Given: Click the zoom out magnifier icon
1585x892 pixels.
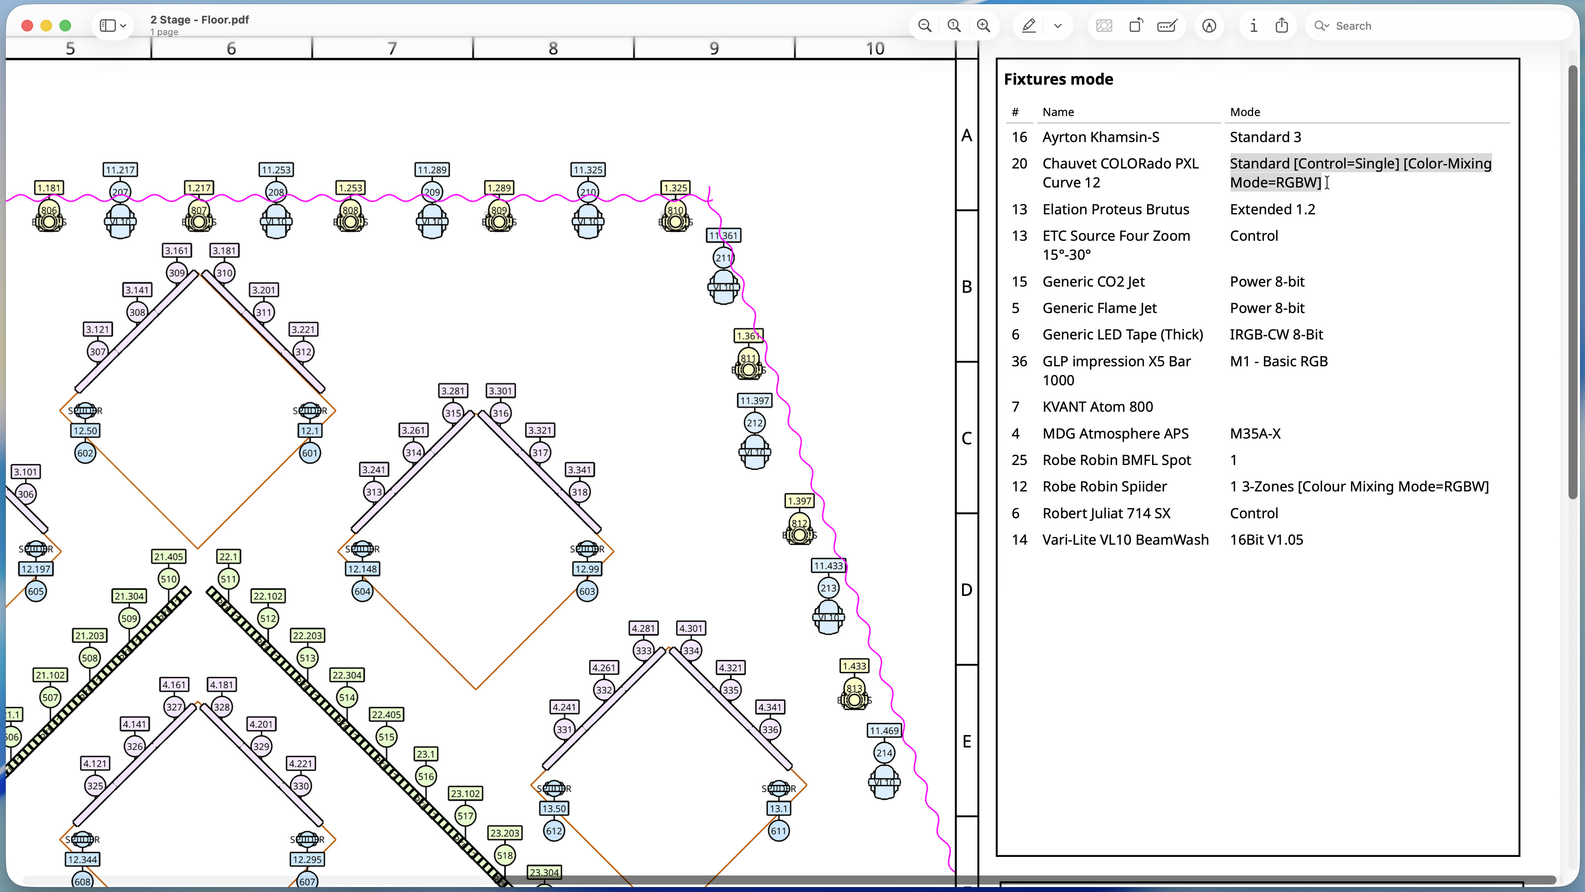Looking at the screenshot, I should click(x=924, y=25).
